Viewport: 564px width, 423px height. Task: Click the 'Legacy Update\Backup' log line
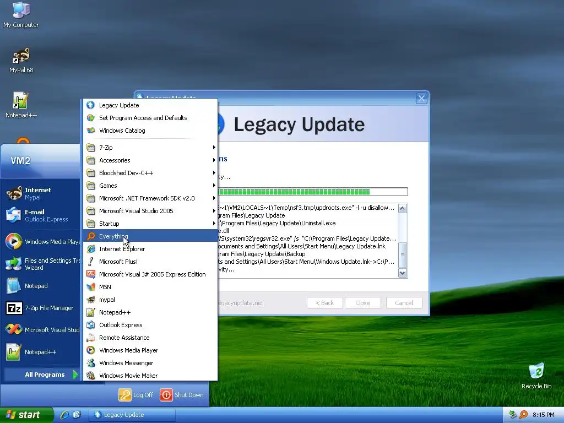[x=262, y=254]
